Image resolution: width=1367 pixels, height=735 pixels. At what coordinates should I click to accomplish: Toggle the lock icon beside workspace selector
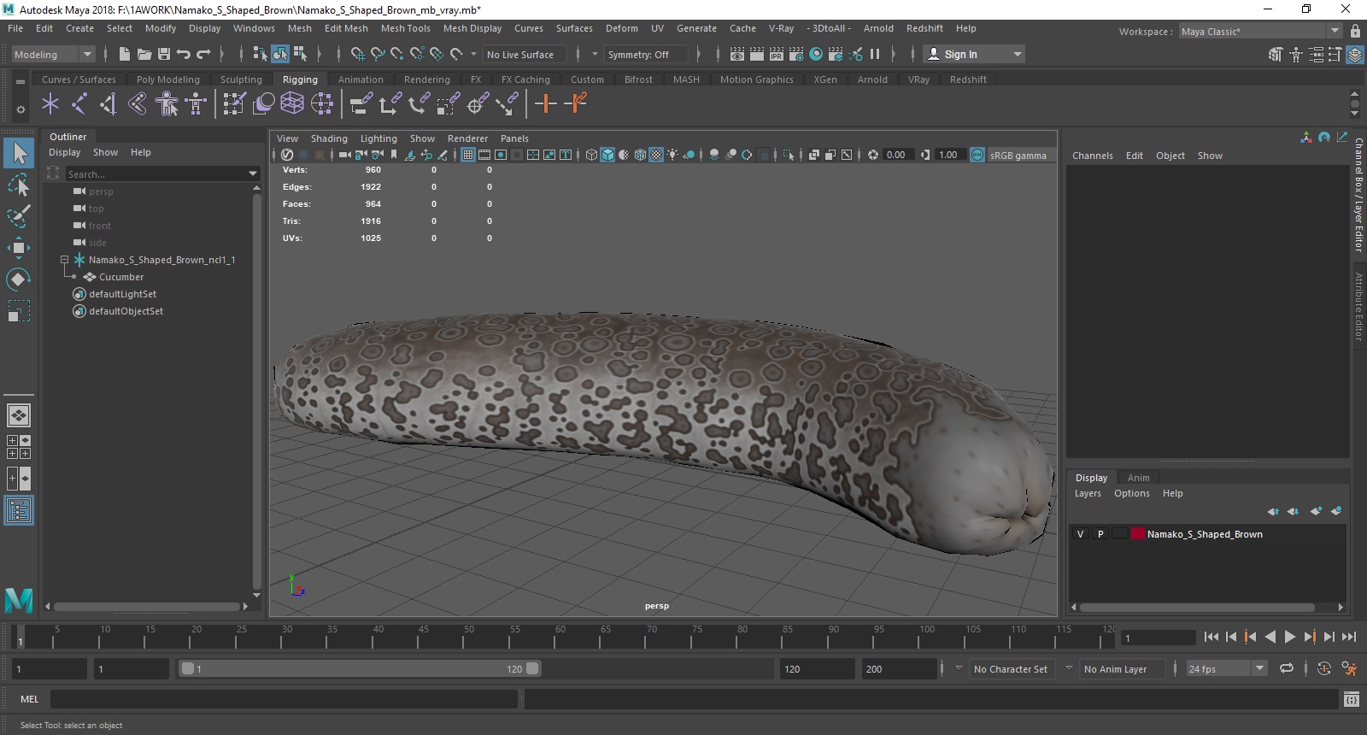click(1355, 31)
